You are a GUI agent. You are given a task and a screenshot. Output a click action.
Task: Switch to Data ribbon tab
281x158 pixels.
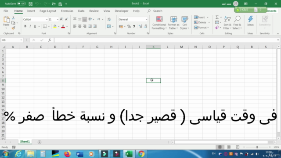(x=81, y=11)
